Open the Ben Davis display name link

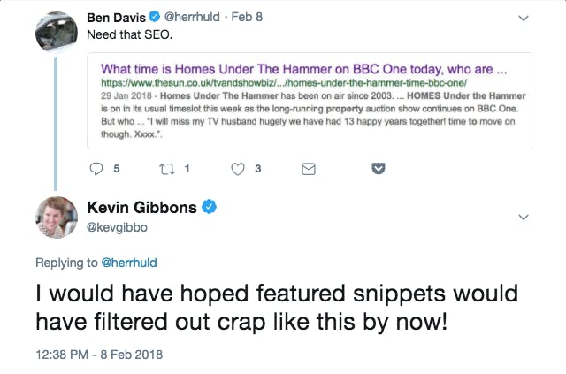point(115,16)
